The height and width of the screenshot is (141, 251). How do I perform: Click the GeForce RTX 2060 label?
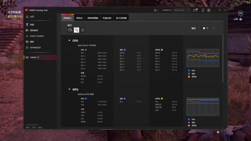[86, 94]
